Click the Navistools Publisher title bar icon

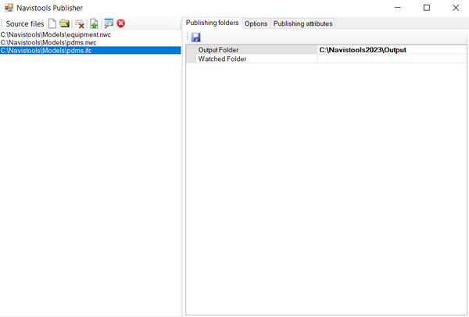(x=9, y=8)
